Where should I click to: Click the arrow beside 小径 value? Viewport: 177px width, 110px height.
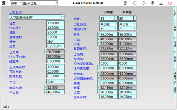tap(99, 43)
